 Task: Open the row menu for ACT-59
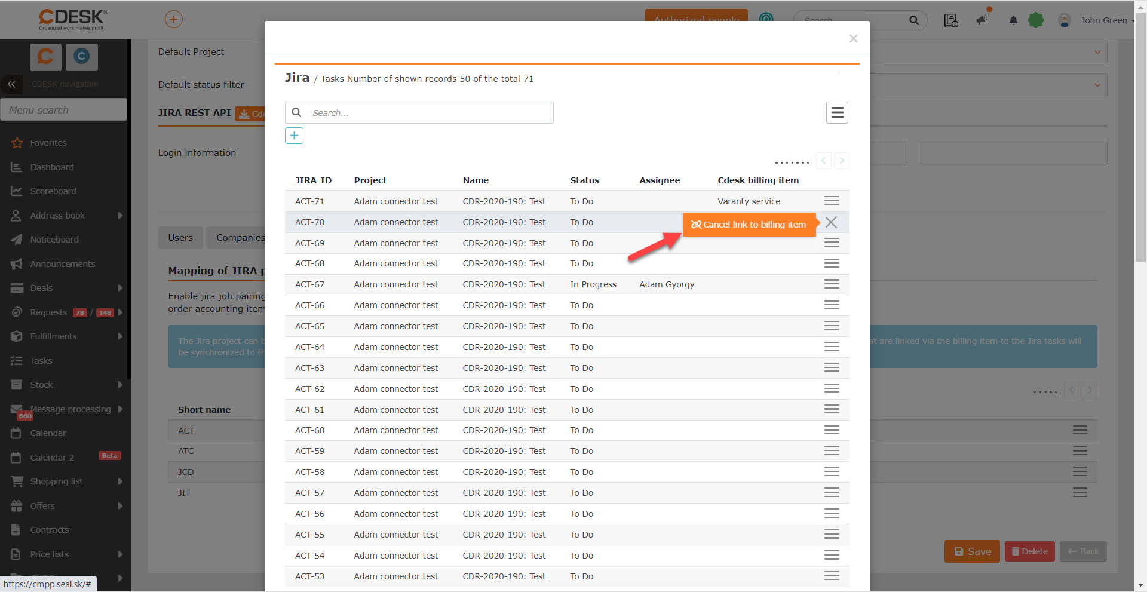point(832,451)
